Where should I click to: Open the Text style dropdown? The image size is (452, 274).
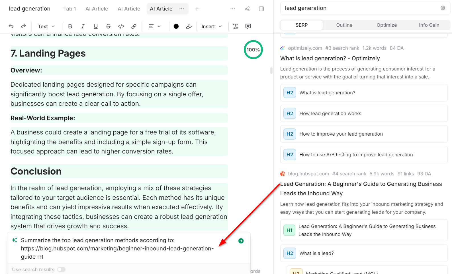coord(46,26)
